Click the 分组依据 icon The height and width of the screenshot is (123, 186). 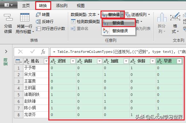8,17
